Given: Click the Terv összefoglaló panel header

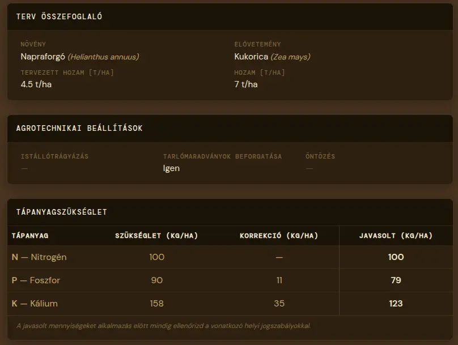Looking at the screenshot, I should 59,16.
